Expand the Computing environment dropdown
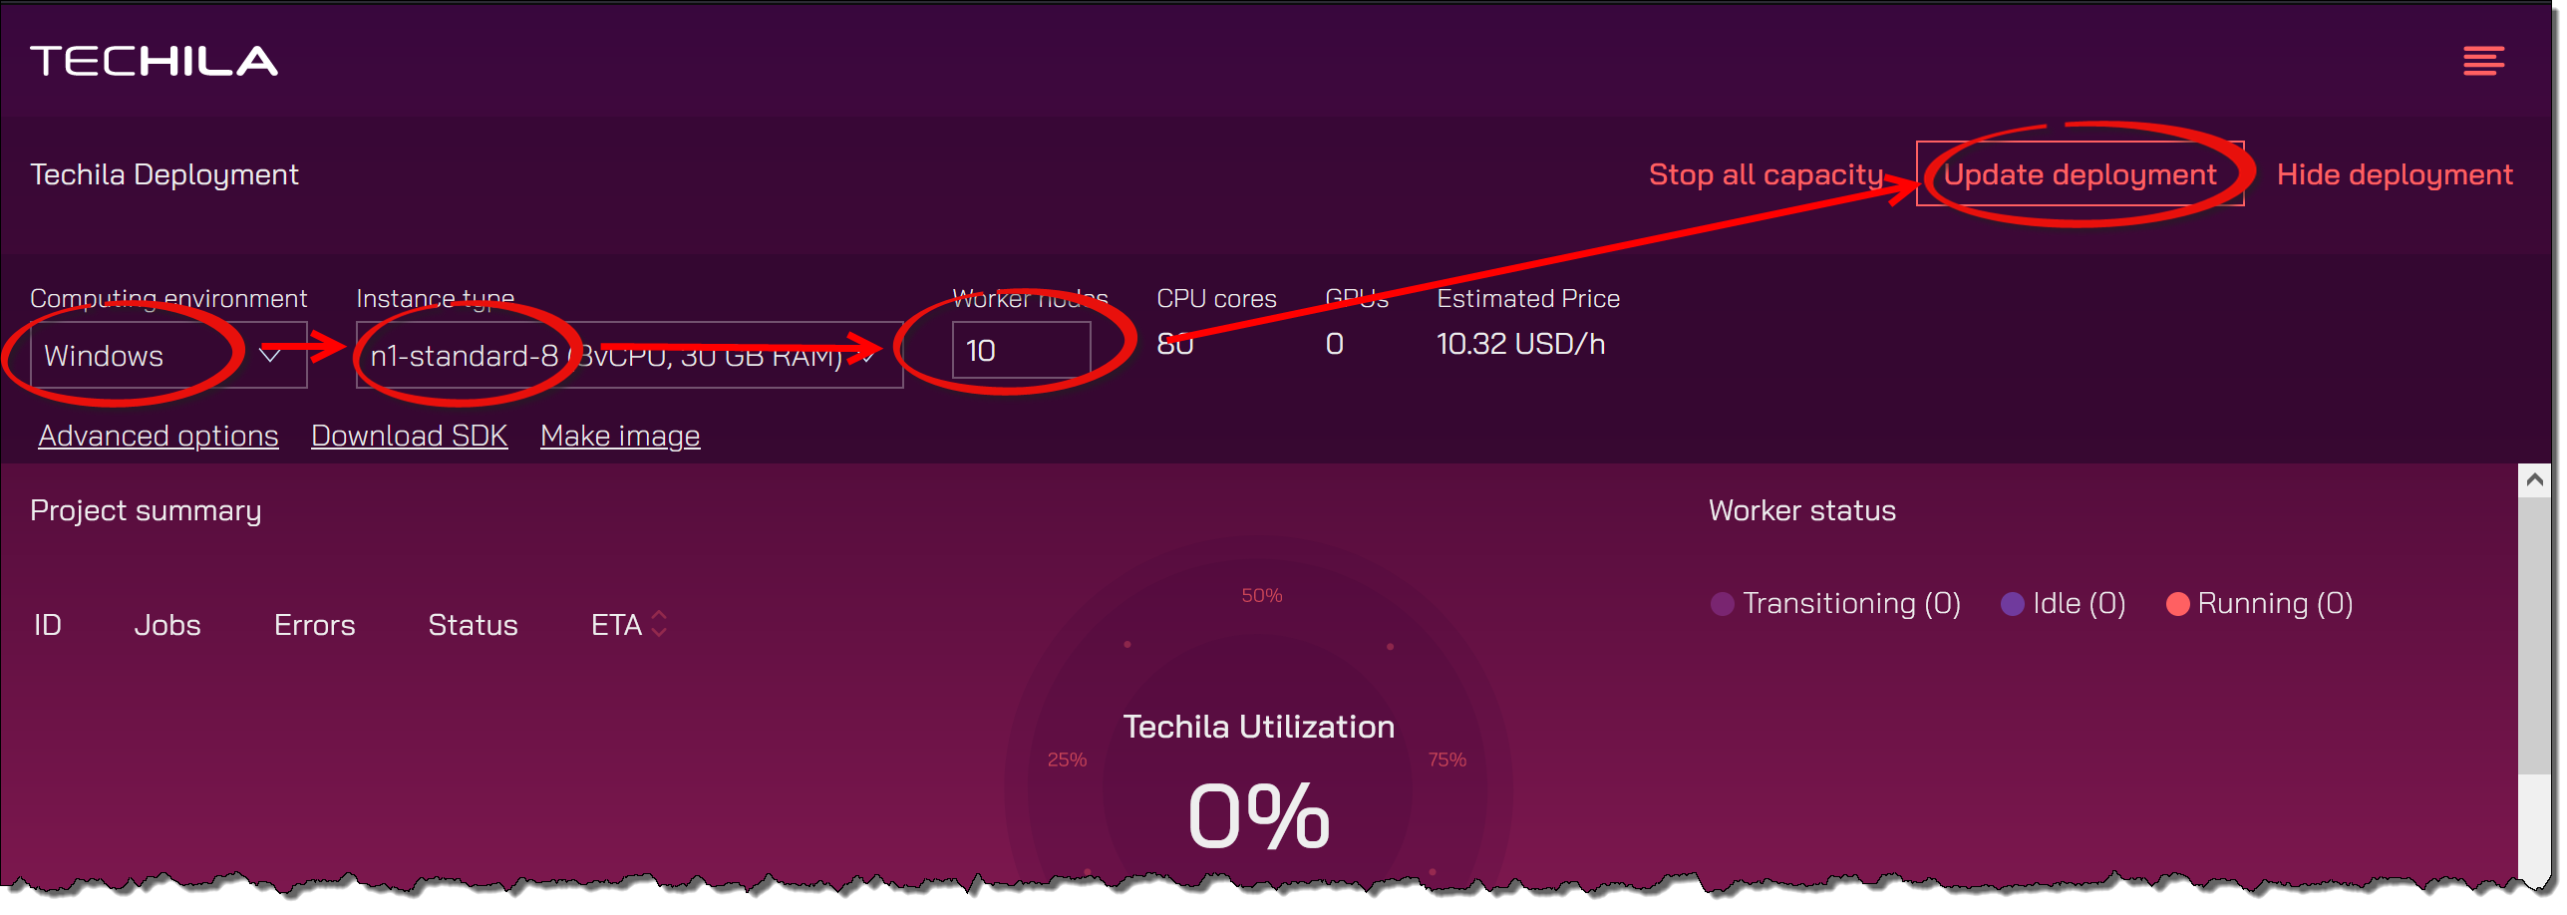Image resolution: width=2567 pixels, height=915 pixels. point(167,356)
